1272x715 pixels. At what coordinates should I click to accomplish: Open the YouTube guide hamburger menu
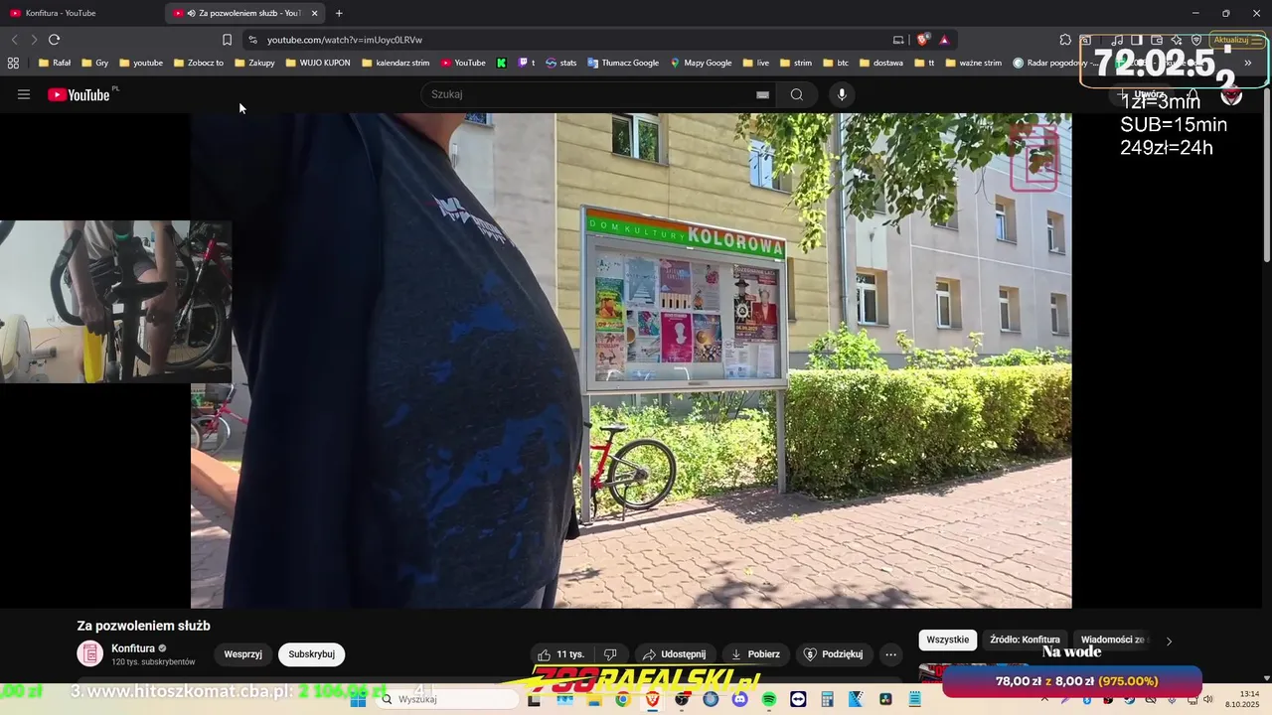click(24, 94)
